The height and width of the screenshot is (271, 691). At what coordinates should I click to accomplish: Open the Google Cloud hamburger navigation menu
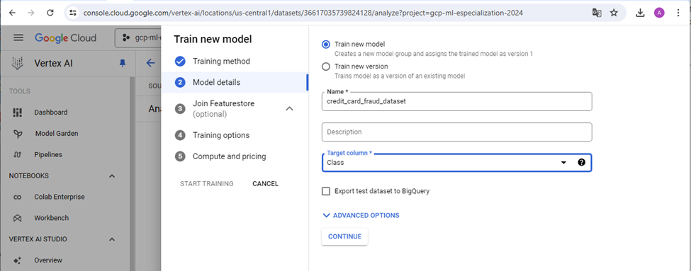click(18, 38)
